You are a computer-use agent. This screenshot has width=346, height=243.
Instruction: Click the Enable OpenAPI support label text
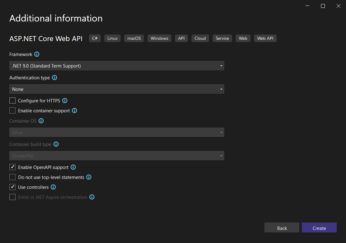(x=43, y=167)
